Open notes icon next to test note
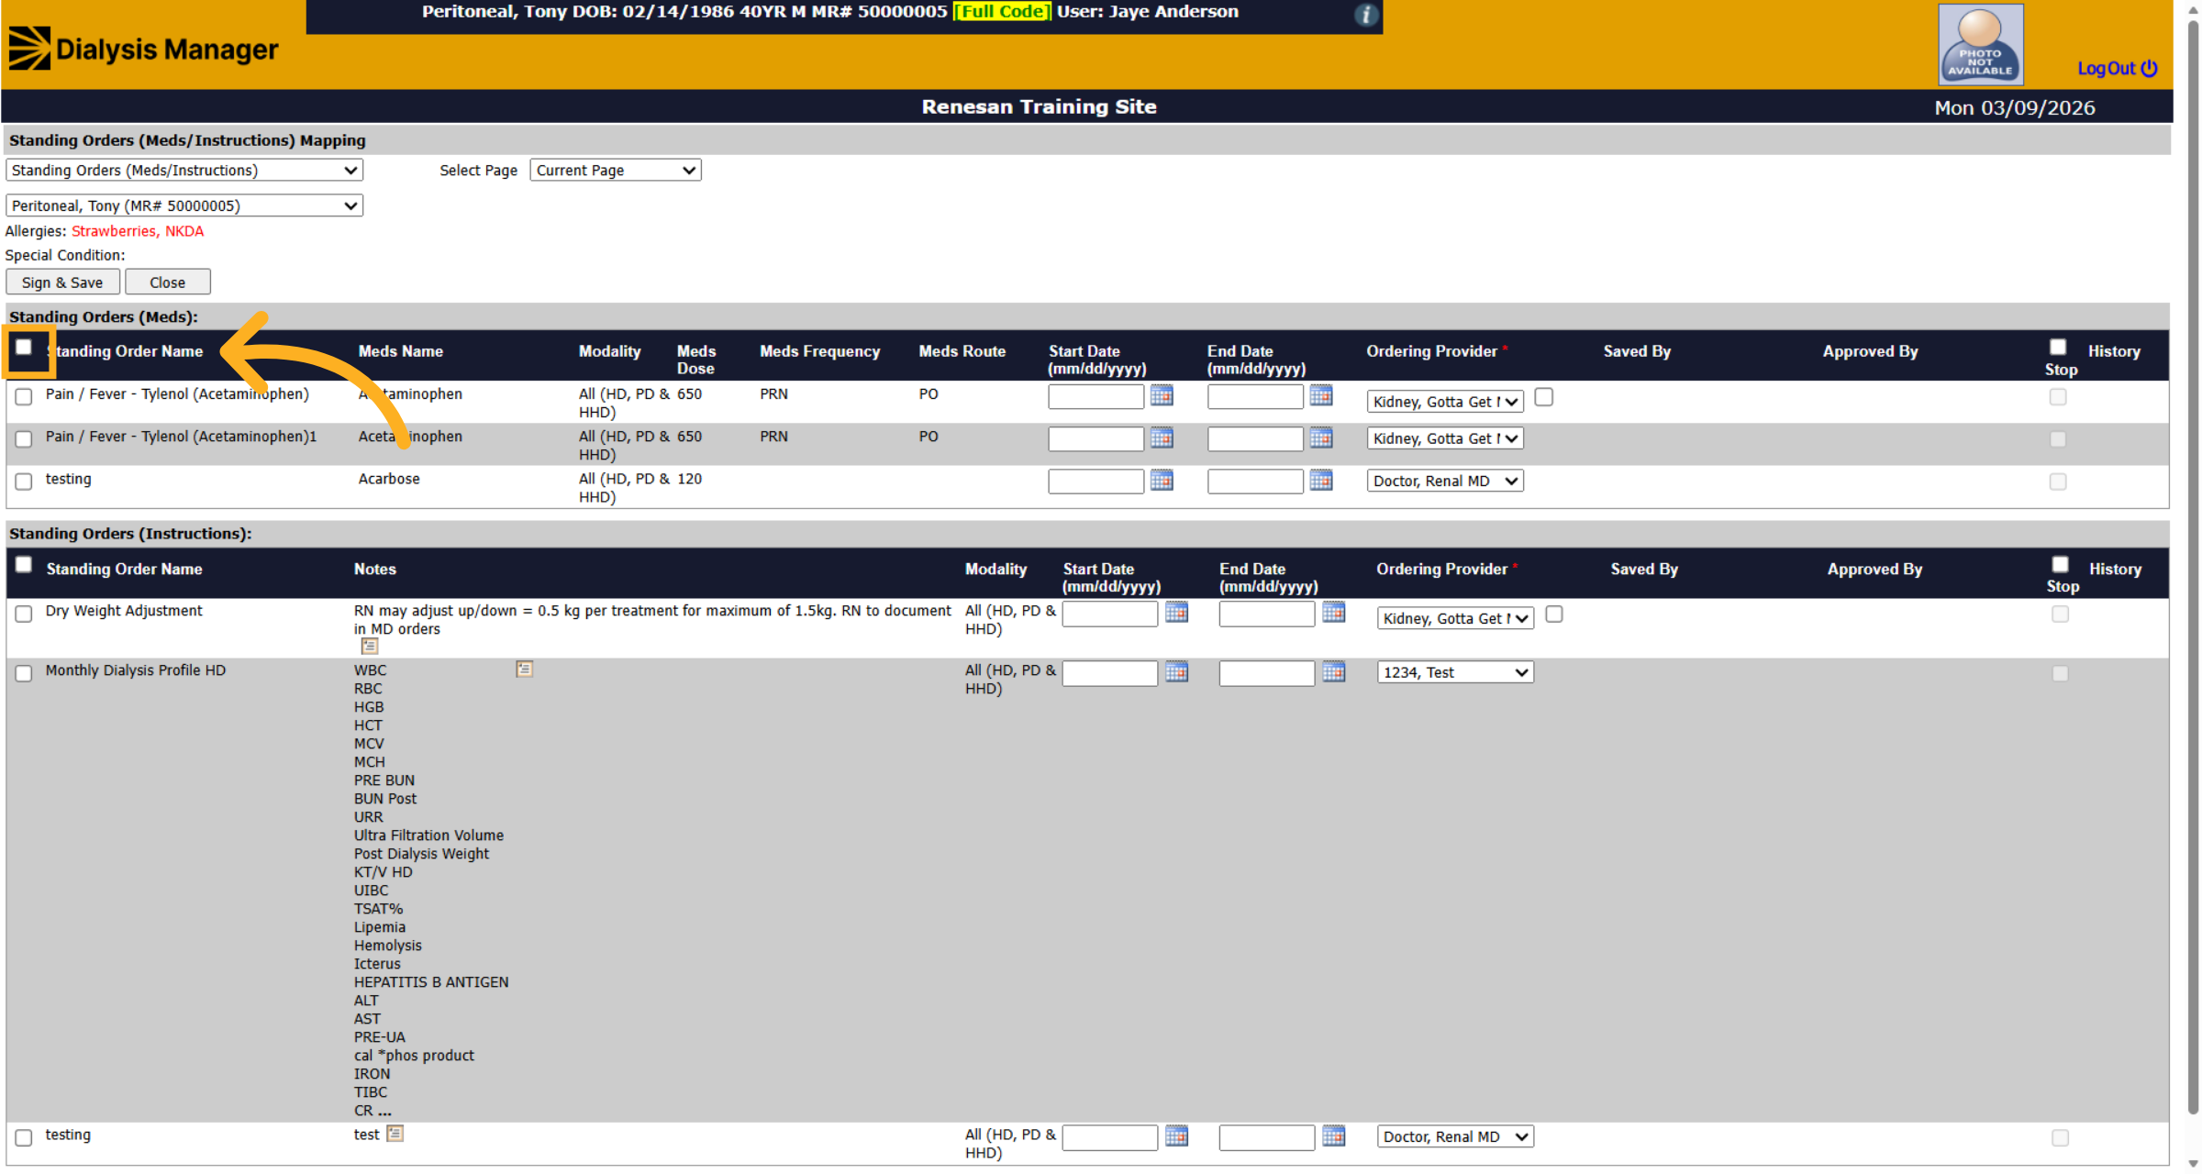Image resolution: width=2202 pixels, height=1174 pixels. tap(395, 1134)
